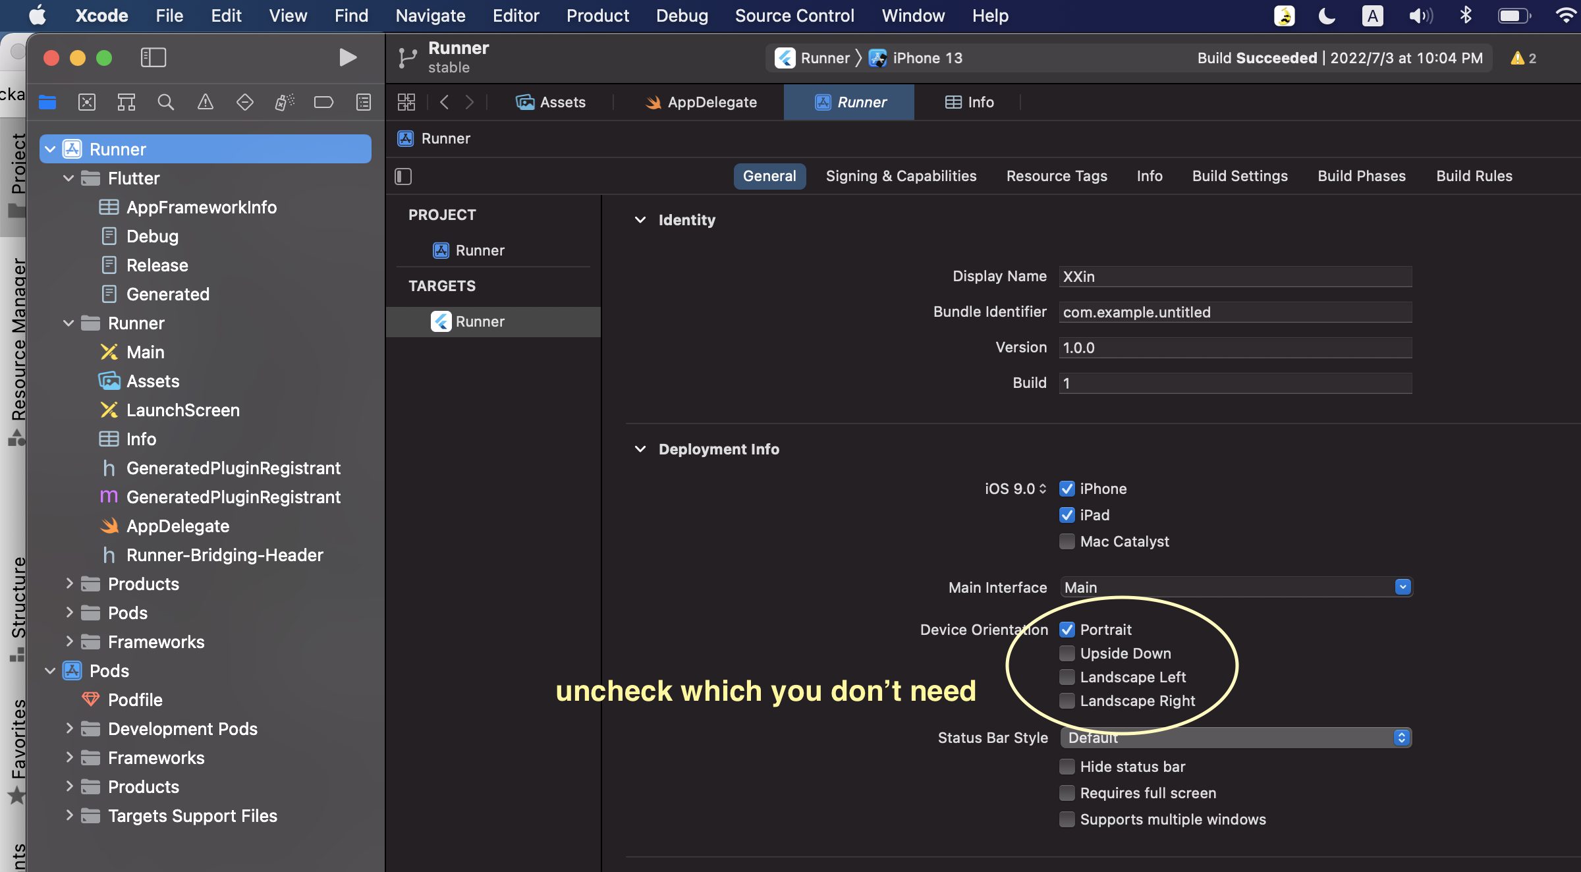Open the Product menu
The height and width of the screenshot is (872, 1581).
coord(597,15)
